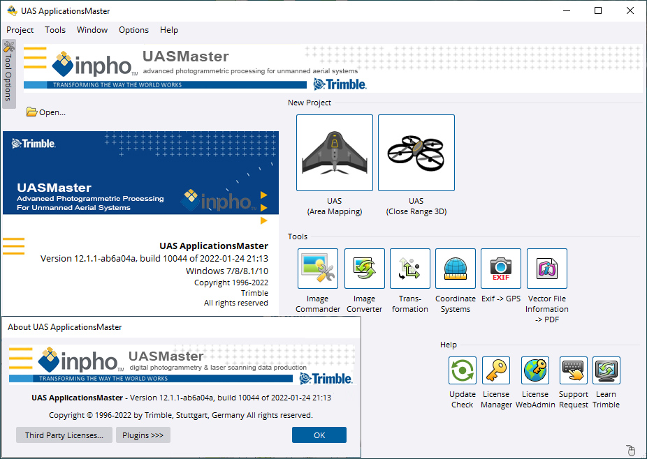Open the Options menu
This screenshot has width=647, height=459.
(x=133, y=30)
